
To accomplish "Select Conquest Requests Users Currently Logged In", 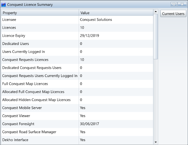I will pyautogui.click(x=77, y=76).
